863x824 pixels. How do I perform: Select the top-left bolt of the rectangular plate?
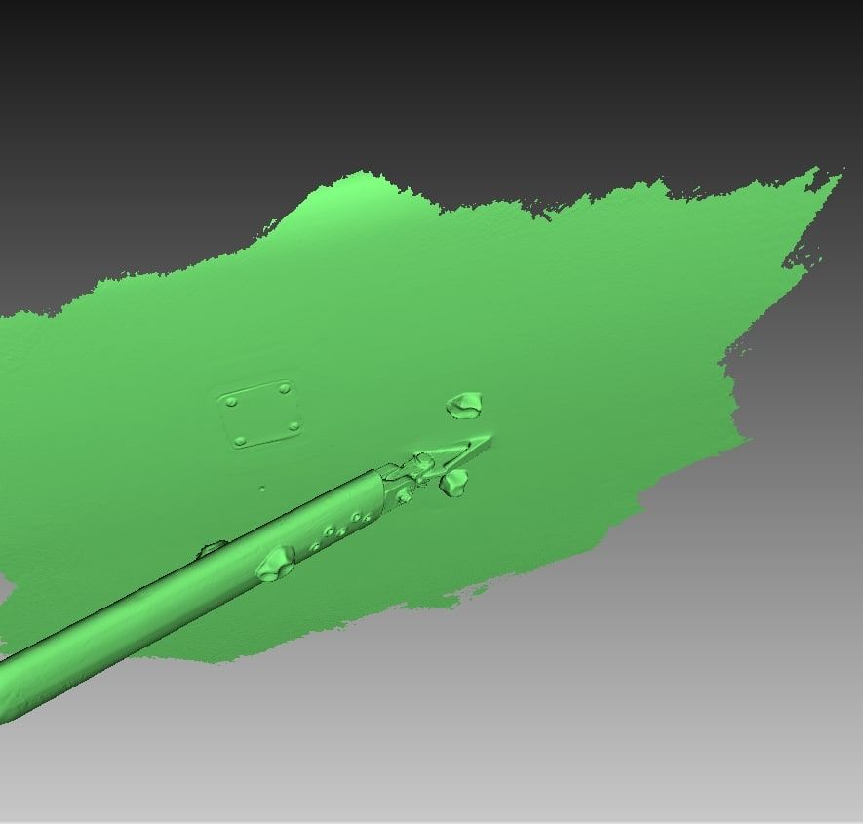[x=231, y=400]
